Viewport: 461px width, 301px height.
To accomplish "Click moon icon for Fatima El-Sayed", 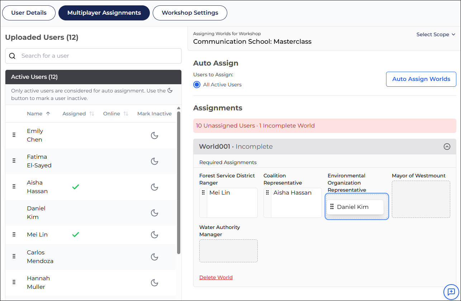I will [x=155, y=161].
